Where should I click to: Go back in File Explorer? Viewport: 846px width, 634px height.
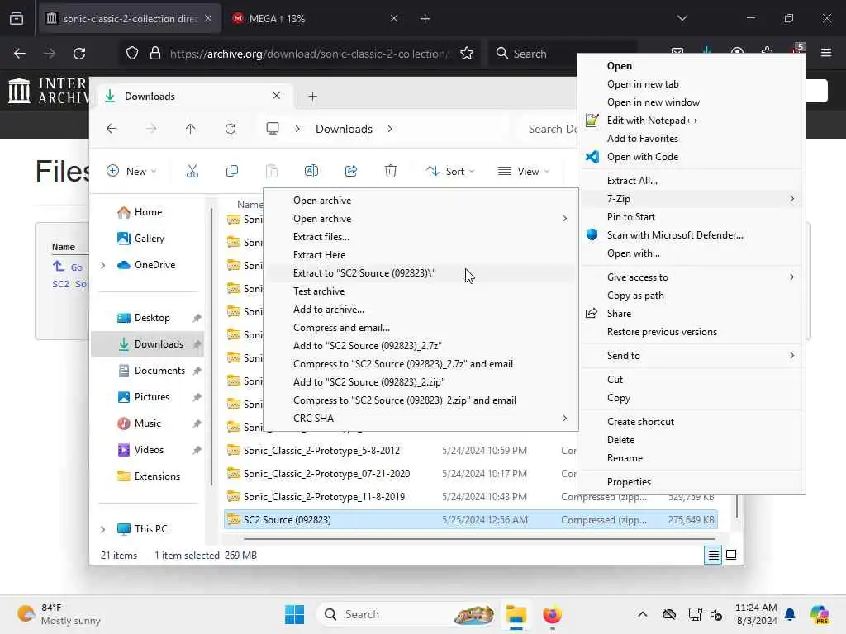112,129
